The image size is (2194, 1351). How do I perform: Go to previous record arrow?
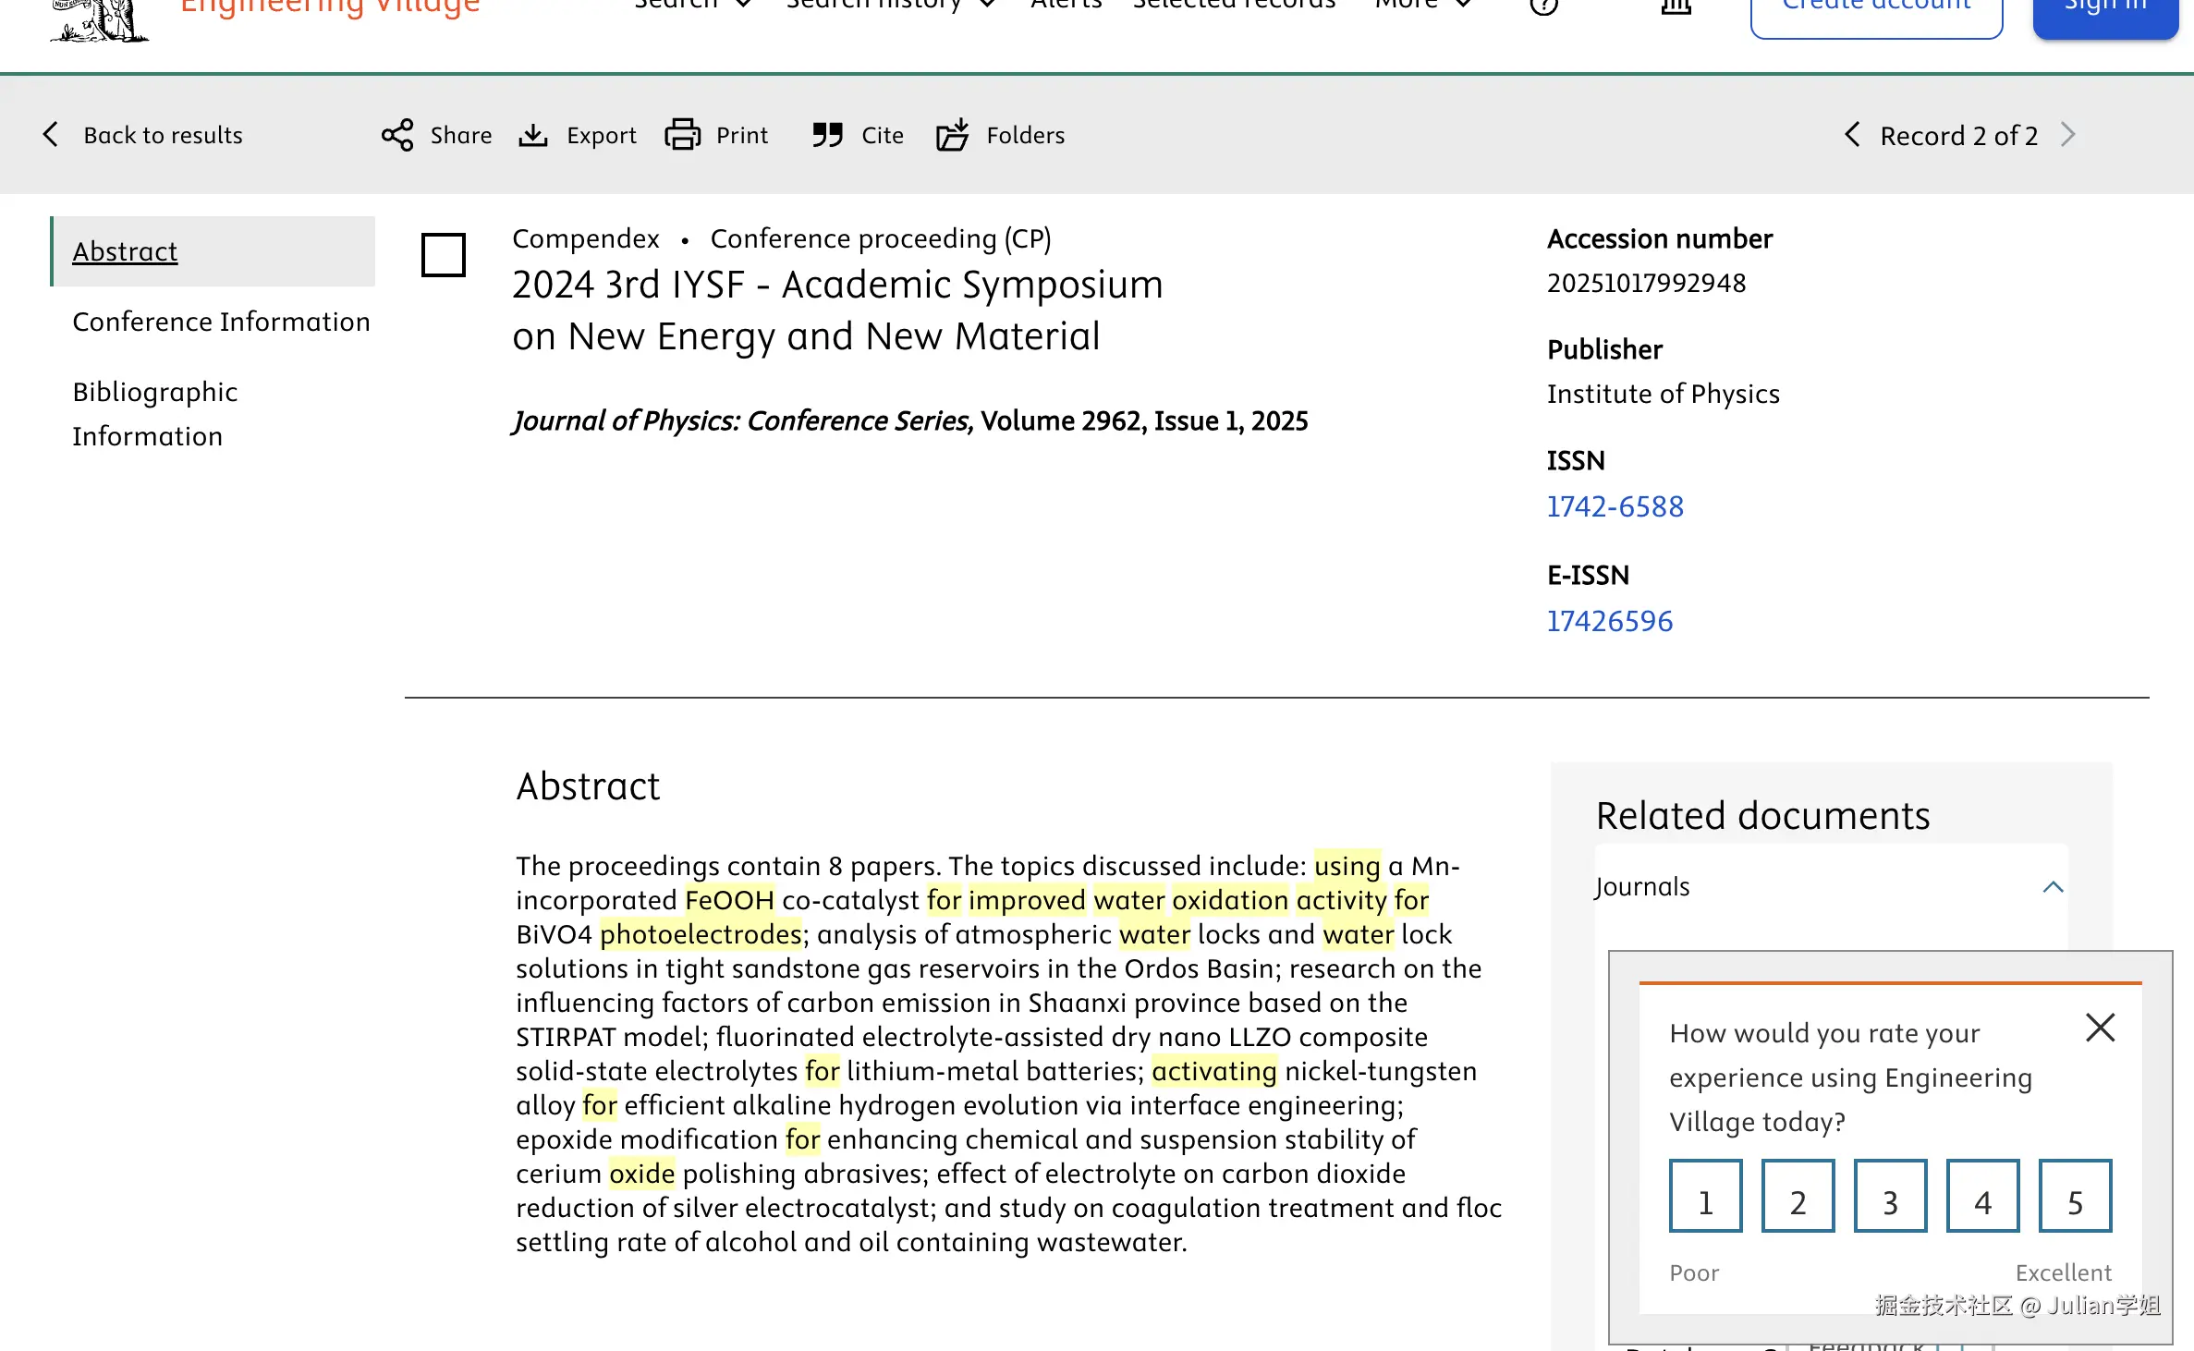coord(1852,135)
